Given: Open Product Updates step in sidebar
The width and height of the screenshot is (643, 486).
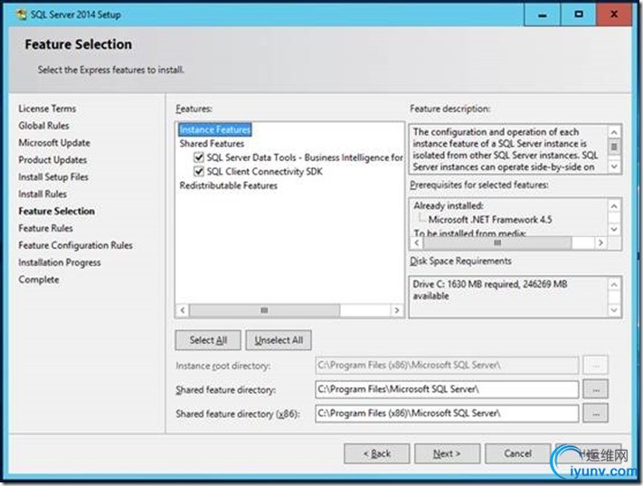Looking at the screenshot, I should point(52,160).
